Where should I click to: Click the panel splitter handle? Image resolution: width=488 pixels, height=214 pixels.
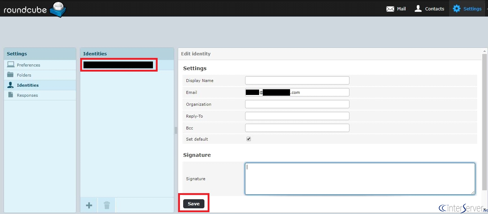pos(176,130)
